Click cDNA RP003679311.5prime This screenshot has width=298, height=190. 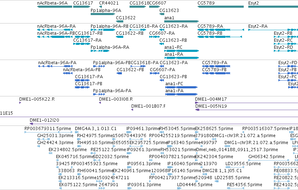(x=49, y=132)
